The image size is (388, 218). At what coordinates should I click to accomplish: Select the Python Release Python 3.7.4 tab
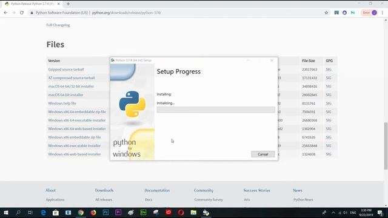pos(32,4)
